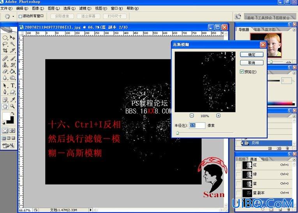298x213 pixels.
Task: Select the Brush tool
Action: click(12, 58)
